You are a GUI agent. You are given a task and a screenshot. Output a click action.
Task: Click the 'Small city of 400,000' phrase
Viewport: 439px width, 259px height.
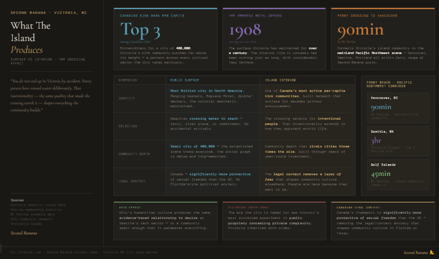pos(192,146)
